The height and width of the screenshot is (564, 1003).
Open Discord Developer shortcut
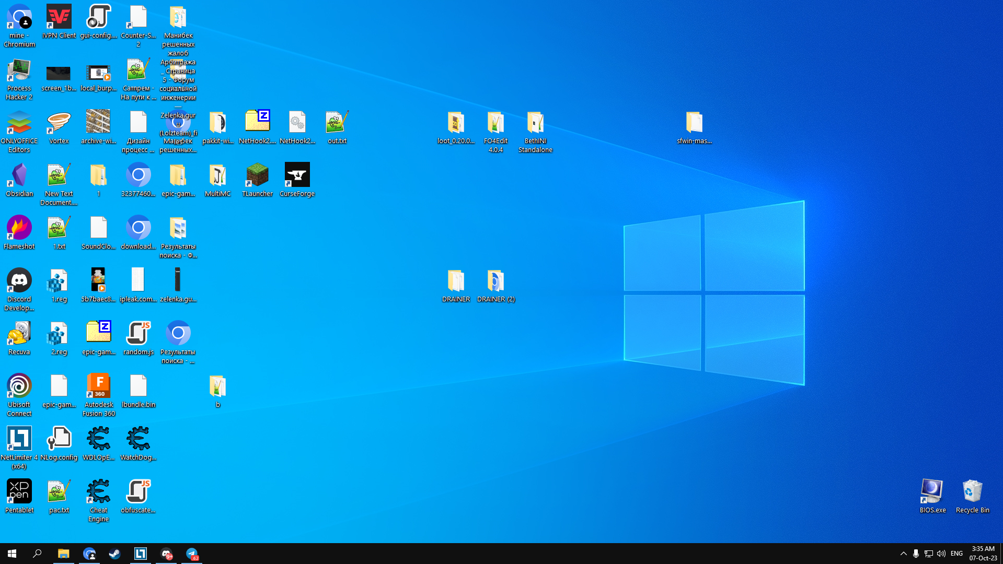click(19, 290)
